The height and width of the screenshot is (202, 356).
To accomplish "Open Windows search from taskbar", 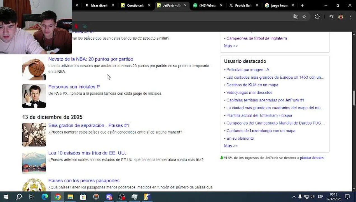I will click(x=19, y=197).
